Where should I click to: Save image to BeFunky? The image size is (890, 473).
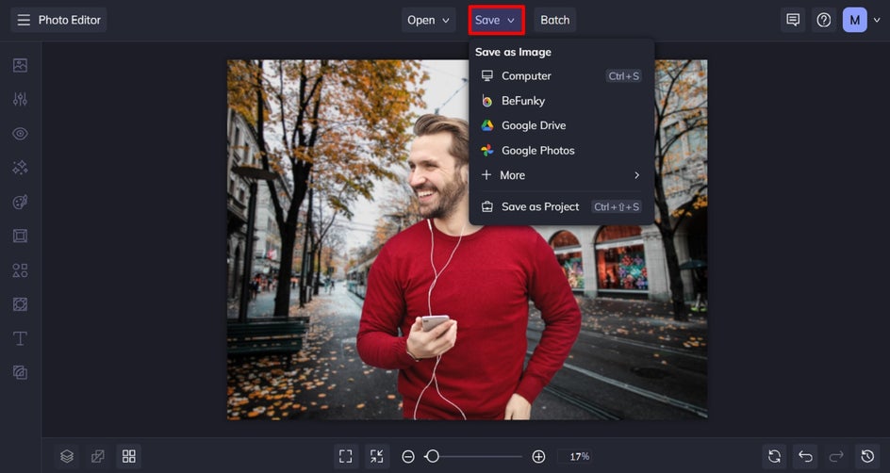(561, 101)
